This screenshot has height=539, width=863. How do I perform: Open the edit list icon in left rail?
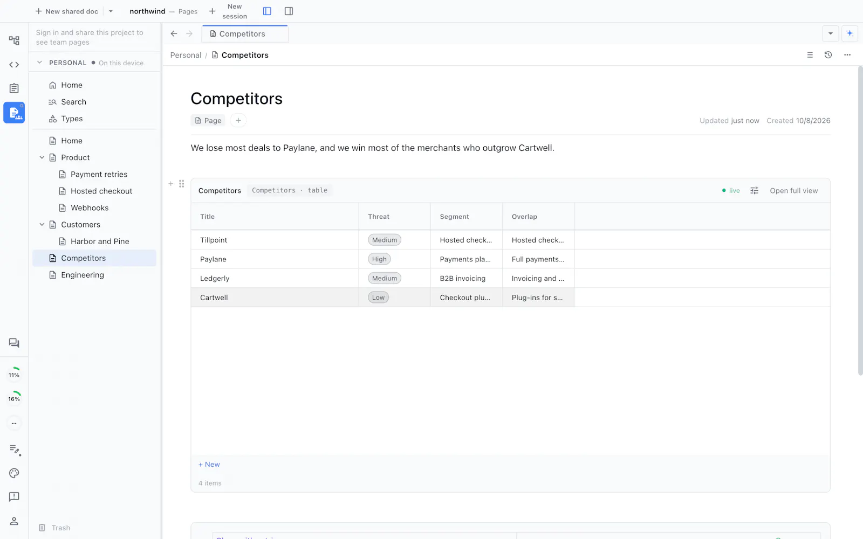(x=15, y=450)
